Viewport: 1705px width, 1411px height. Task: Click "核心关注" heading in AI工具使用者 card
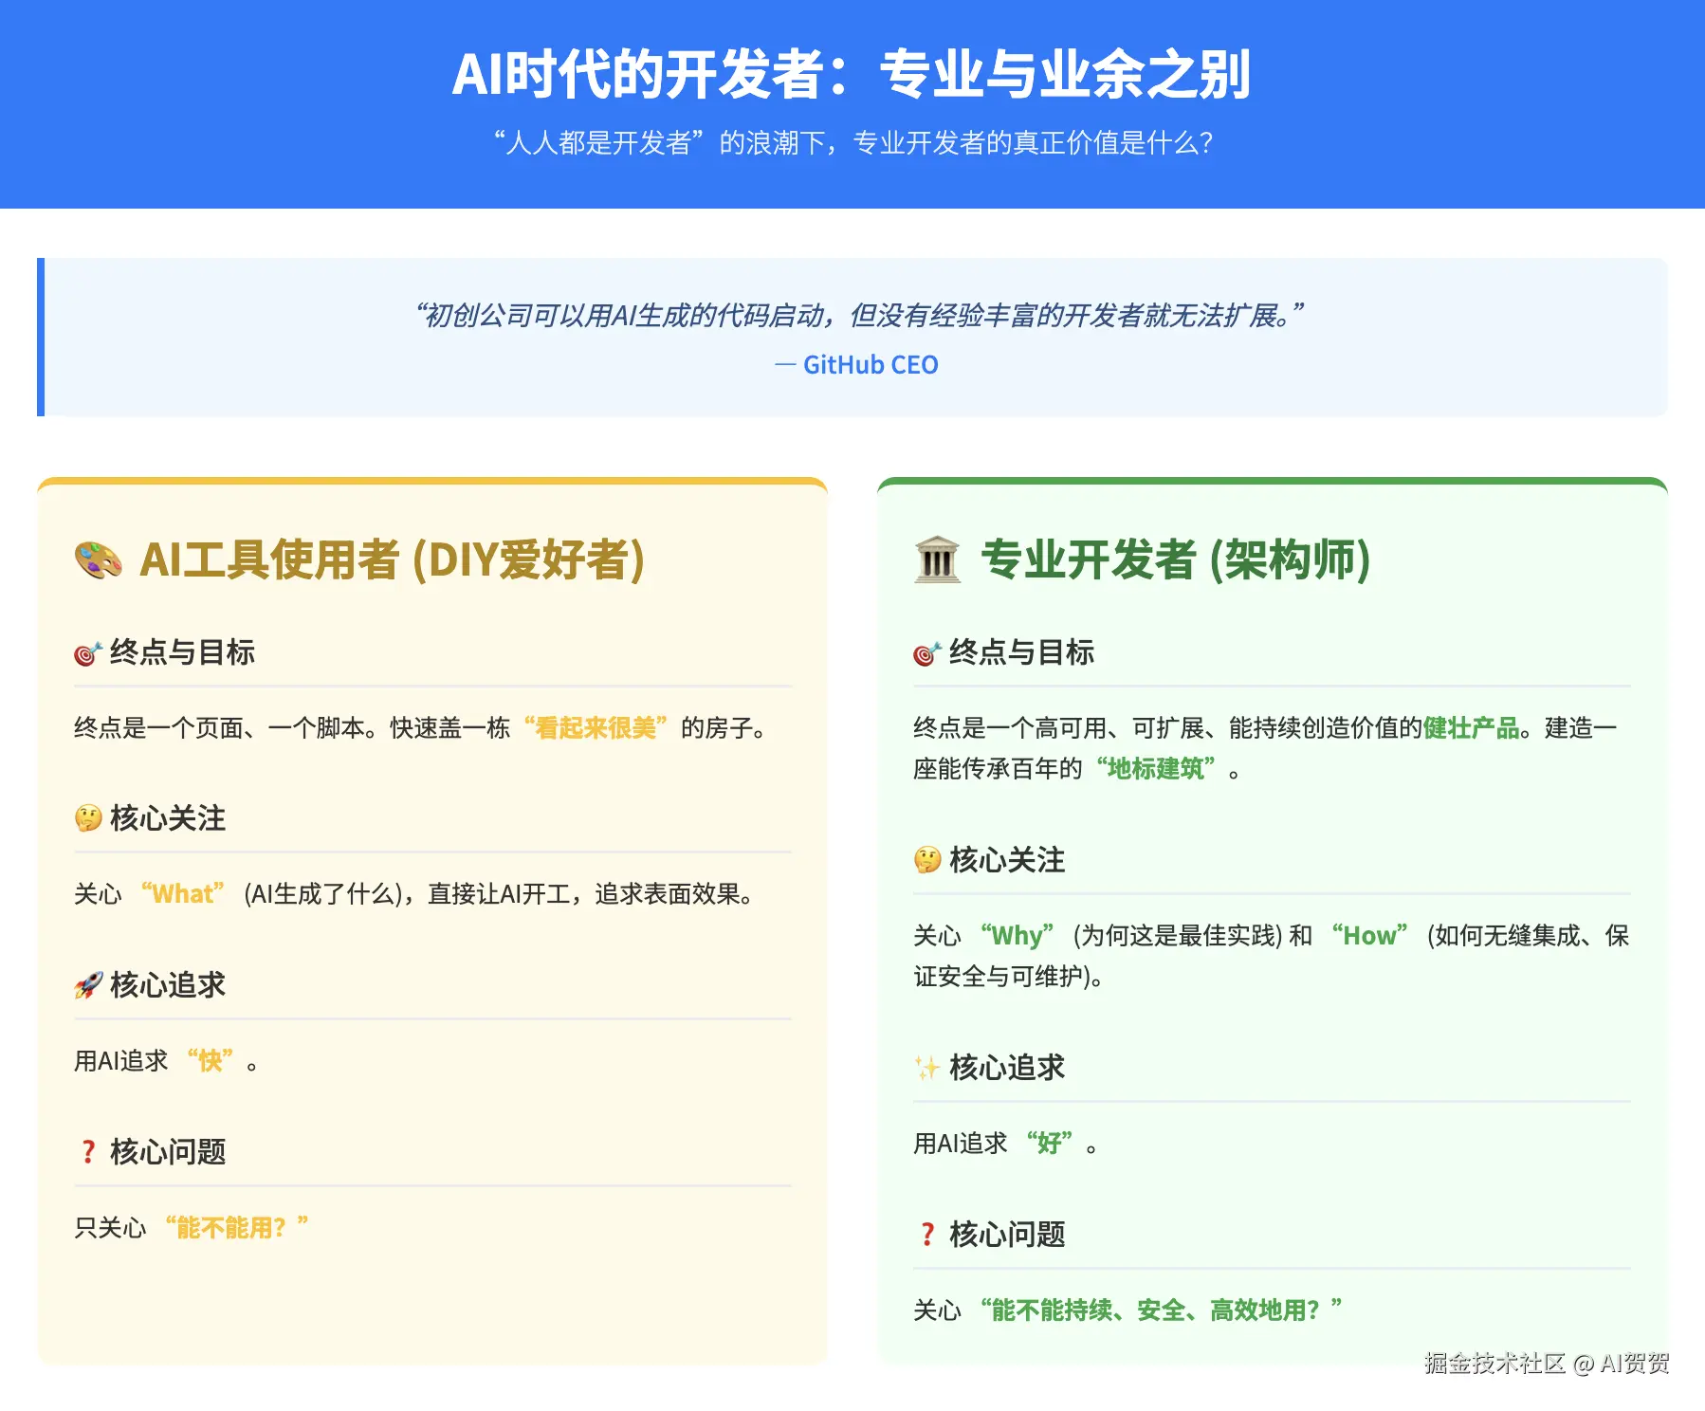point(168,818)
